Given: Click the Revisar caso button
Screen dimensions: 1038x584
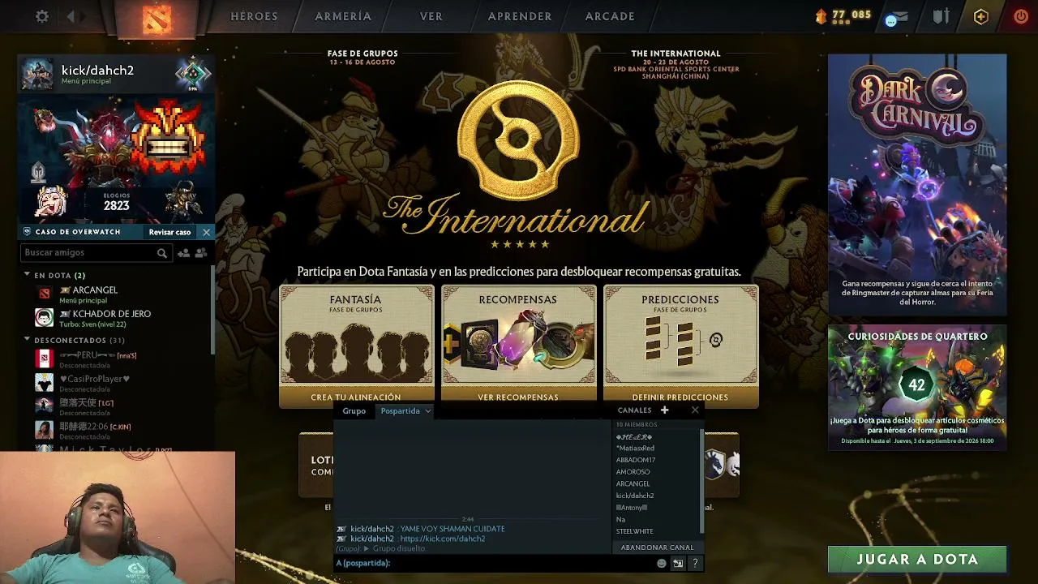Looking at the screenshot, I should pyautogui.click(x=169, y=232).
